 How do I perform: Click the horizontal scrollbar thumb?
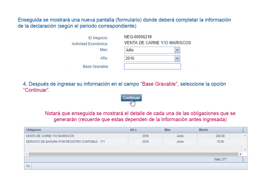134,154
